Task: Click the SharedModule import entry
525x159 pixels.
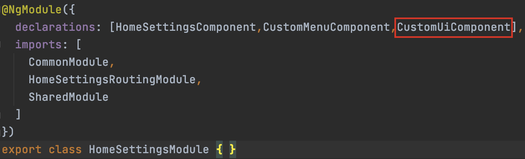Action: click(69, 97)
